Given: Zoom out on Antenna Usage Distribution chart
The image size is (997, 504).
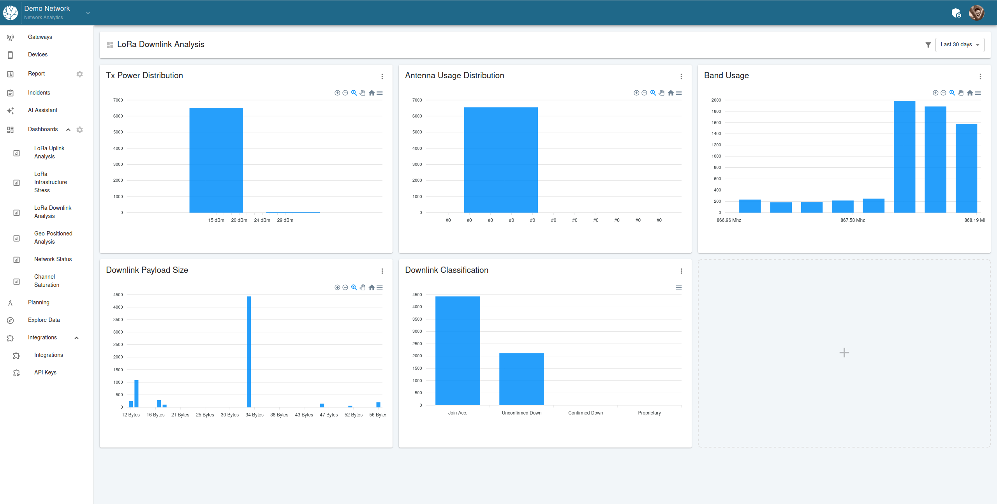Looking at the screenshot, I should pos(644,93).
